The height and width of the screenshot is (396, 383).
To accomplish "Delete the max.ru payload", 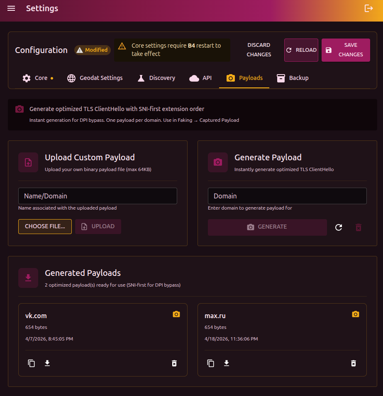I will click(x=354, y=363).
